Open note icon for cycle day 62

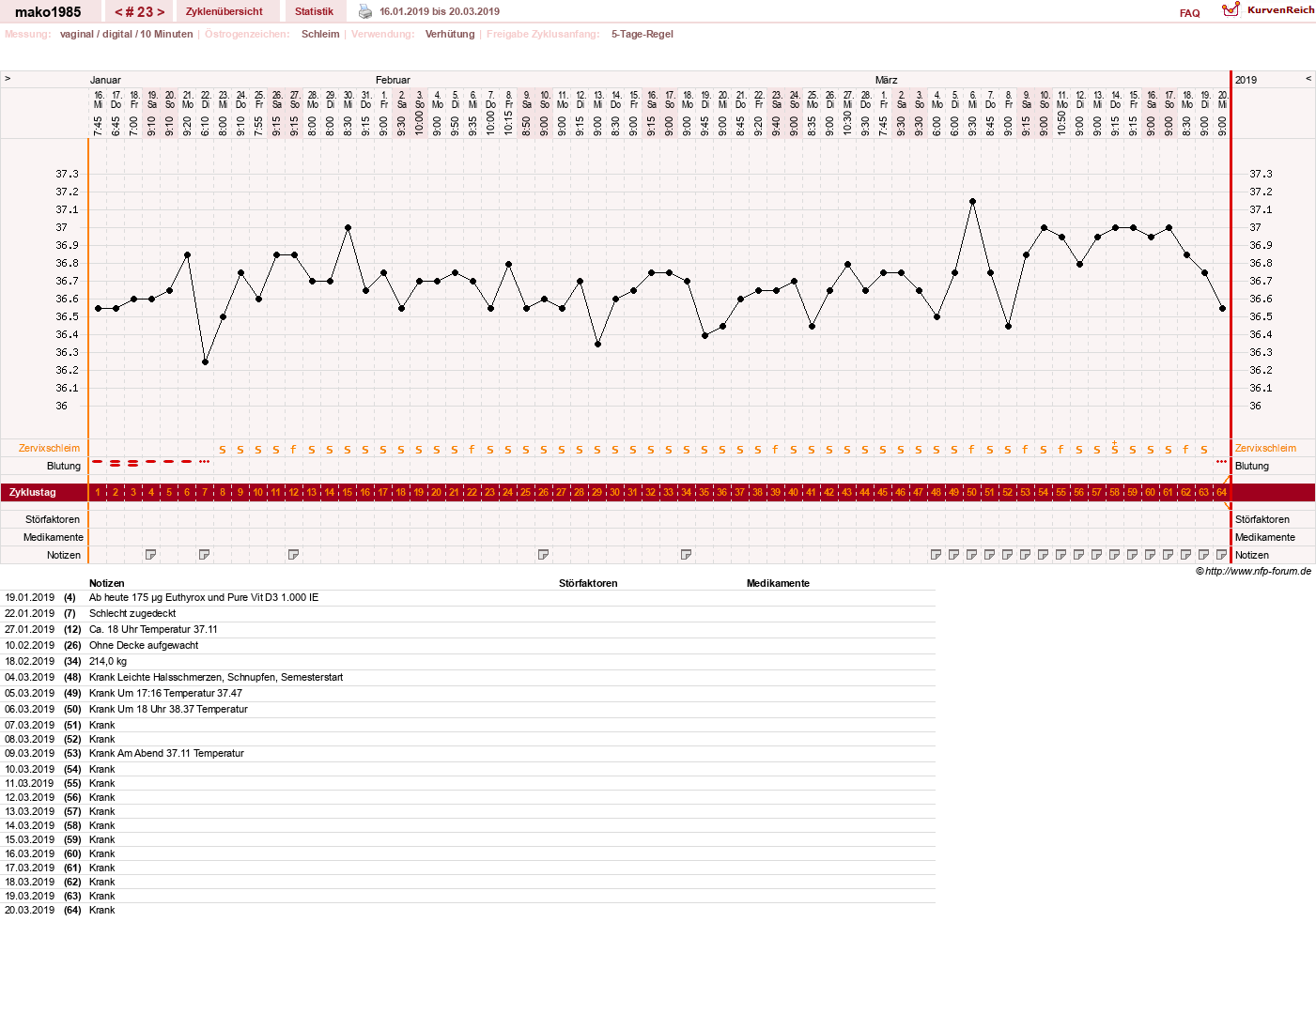[1186, 555]
